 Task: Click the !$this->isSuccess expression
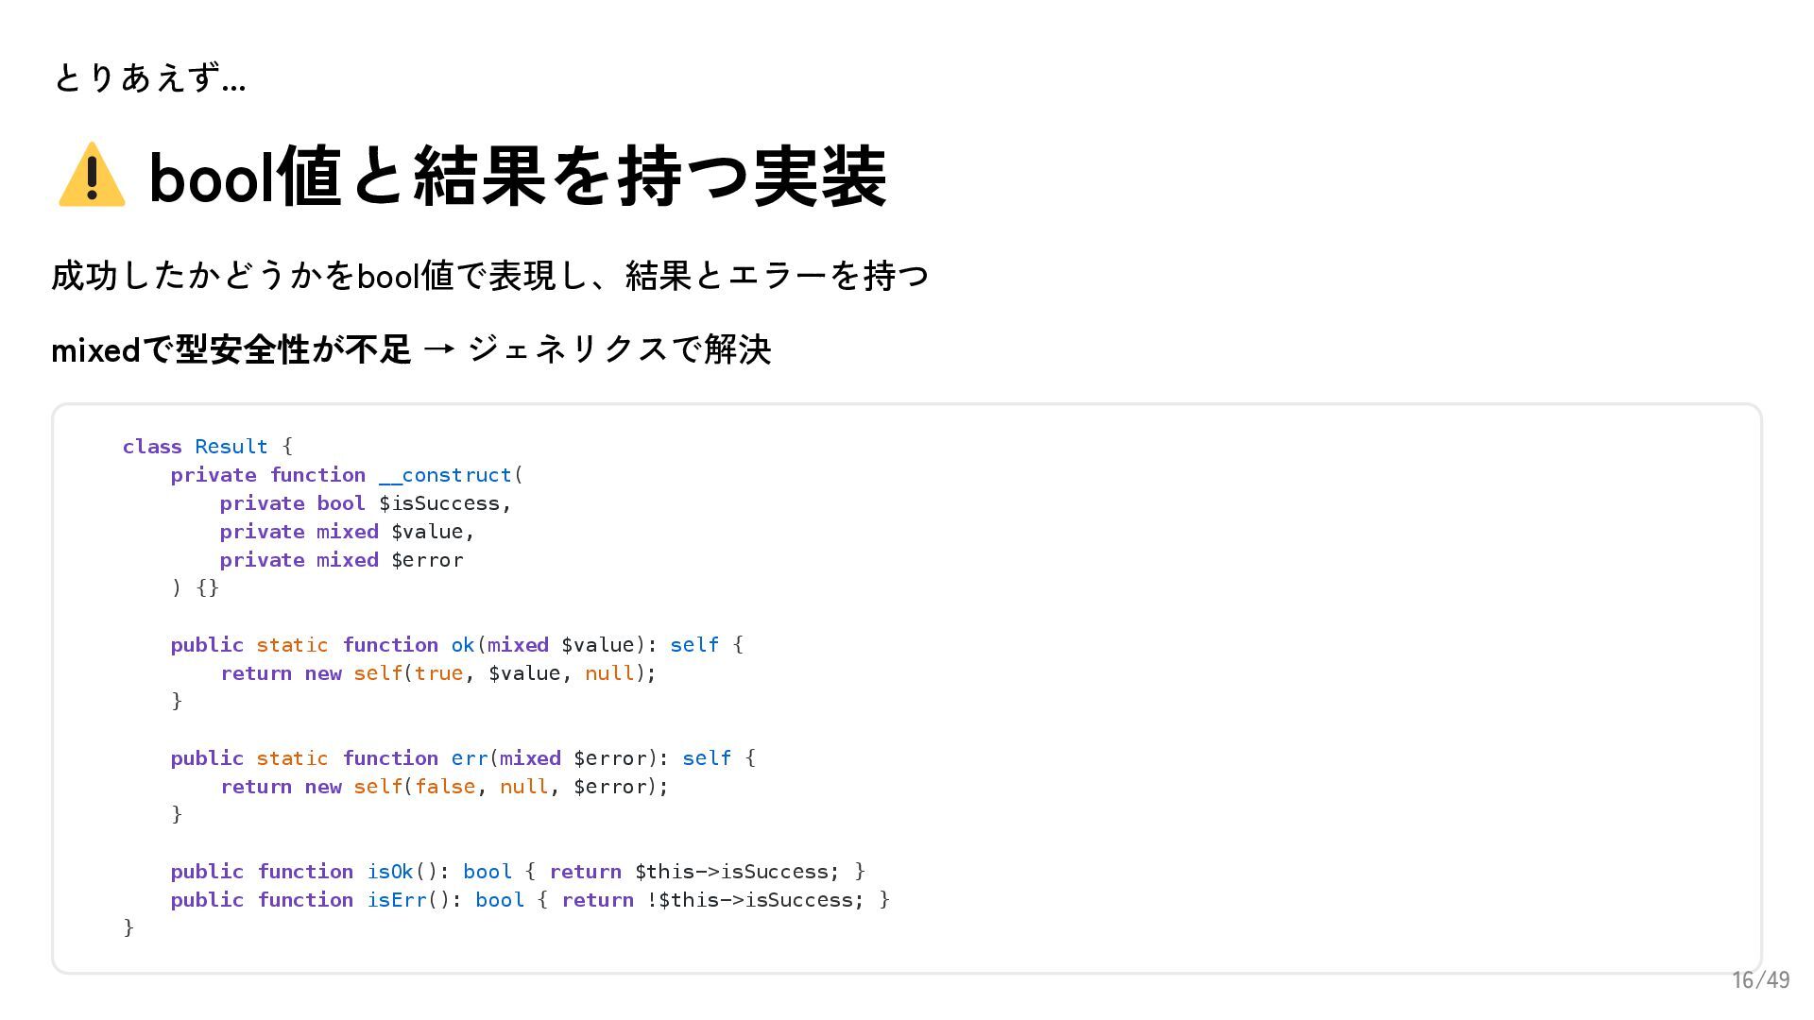(x=750, y=900)
